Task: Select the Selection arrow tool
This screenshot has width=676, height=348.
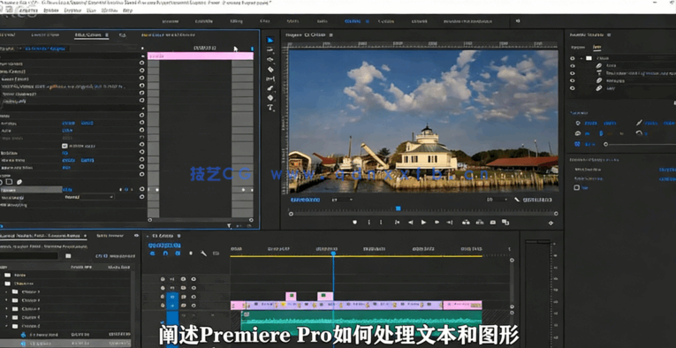Action: coord(270,40)
